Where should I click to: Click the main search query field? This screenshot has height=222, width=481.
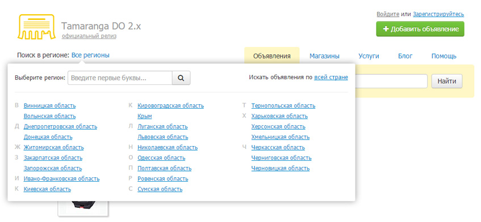coord(391,81)
